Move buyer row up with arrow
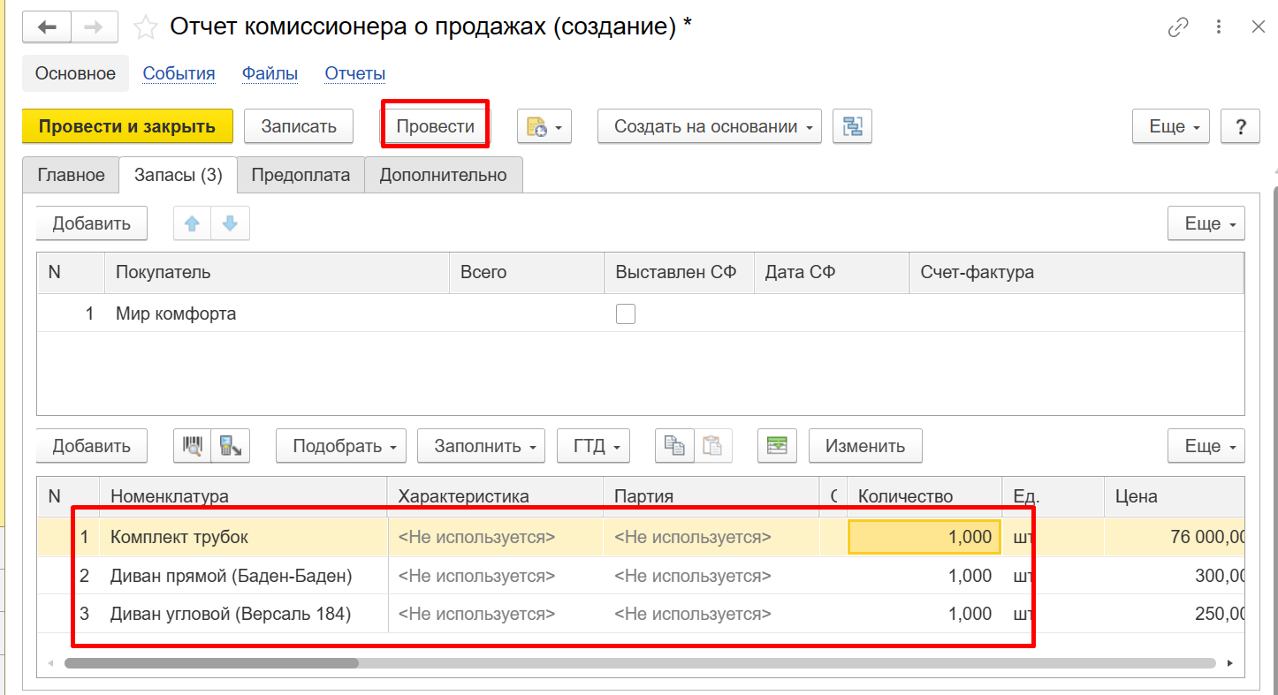1278x695 pixels. click(x=192, y=223)
